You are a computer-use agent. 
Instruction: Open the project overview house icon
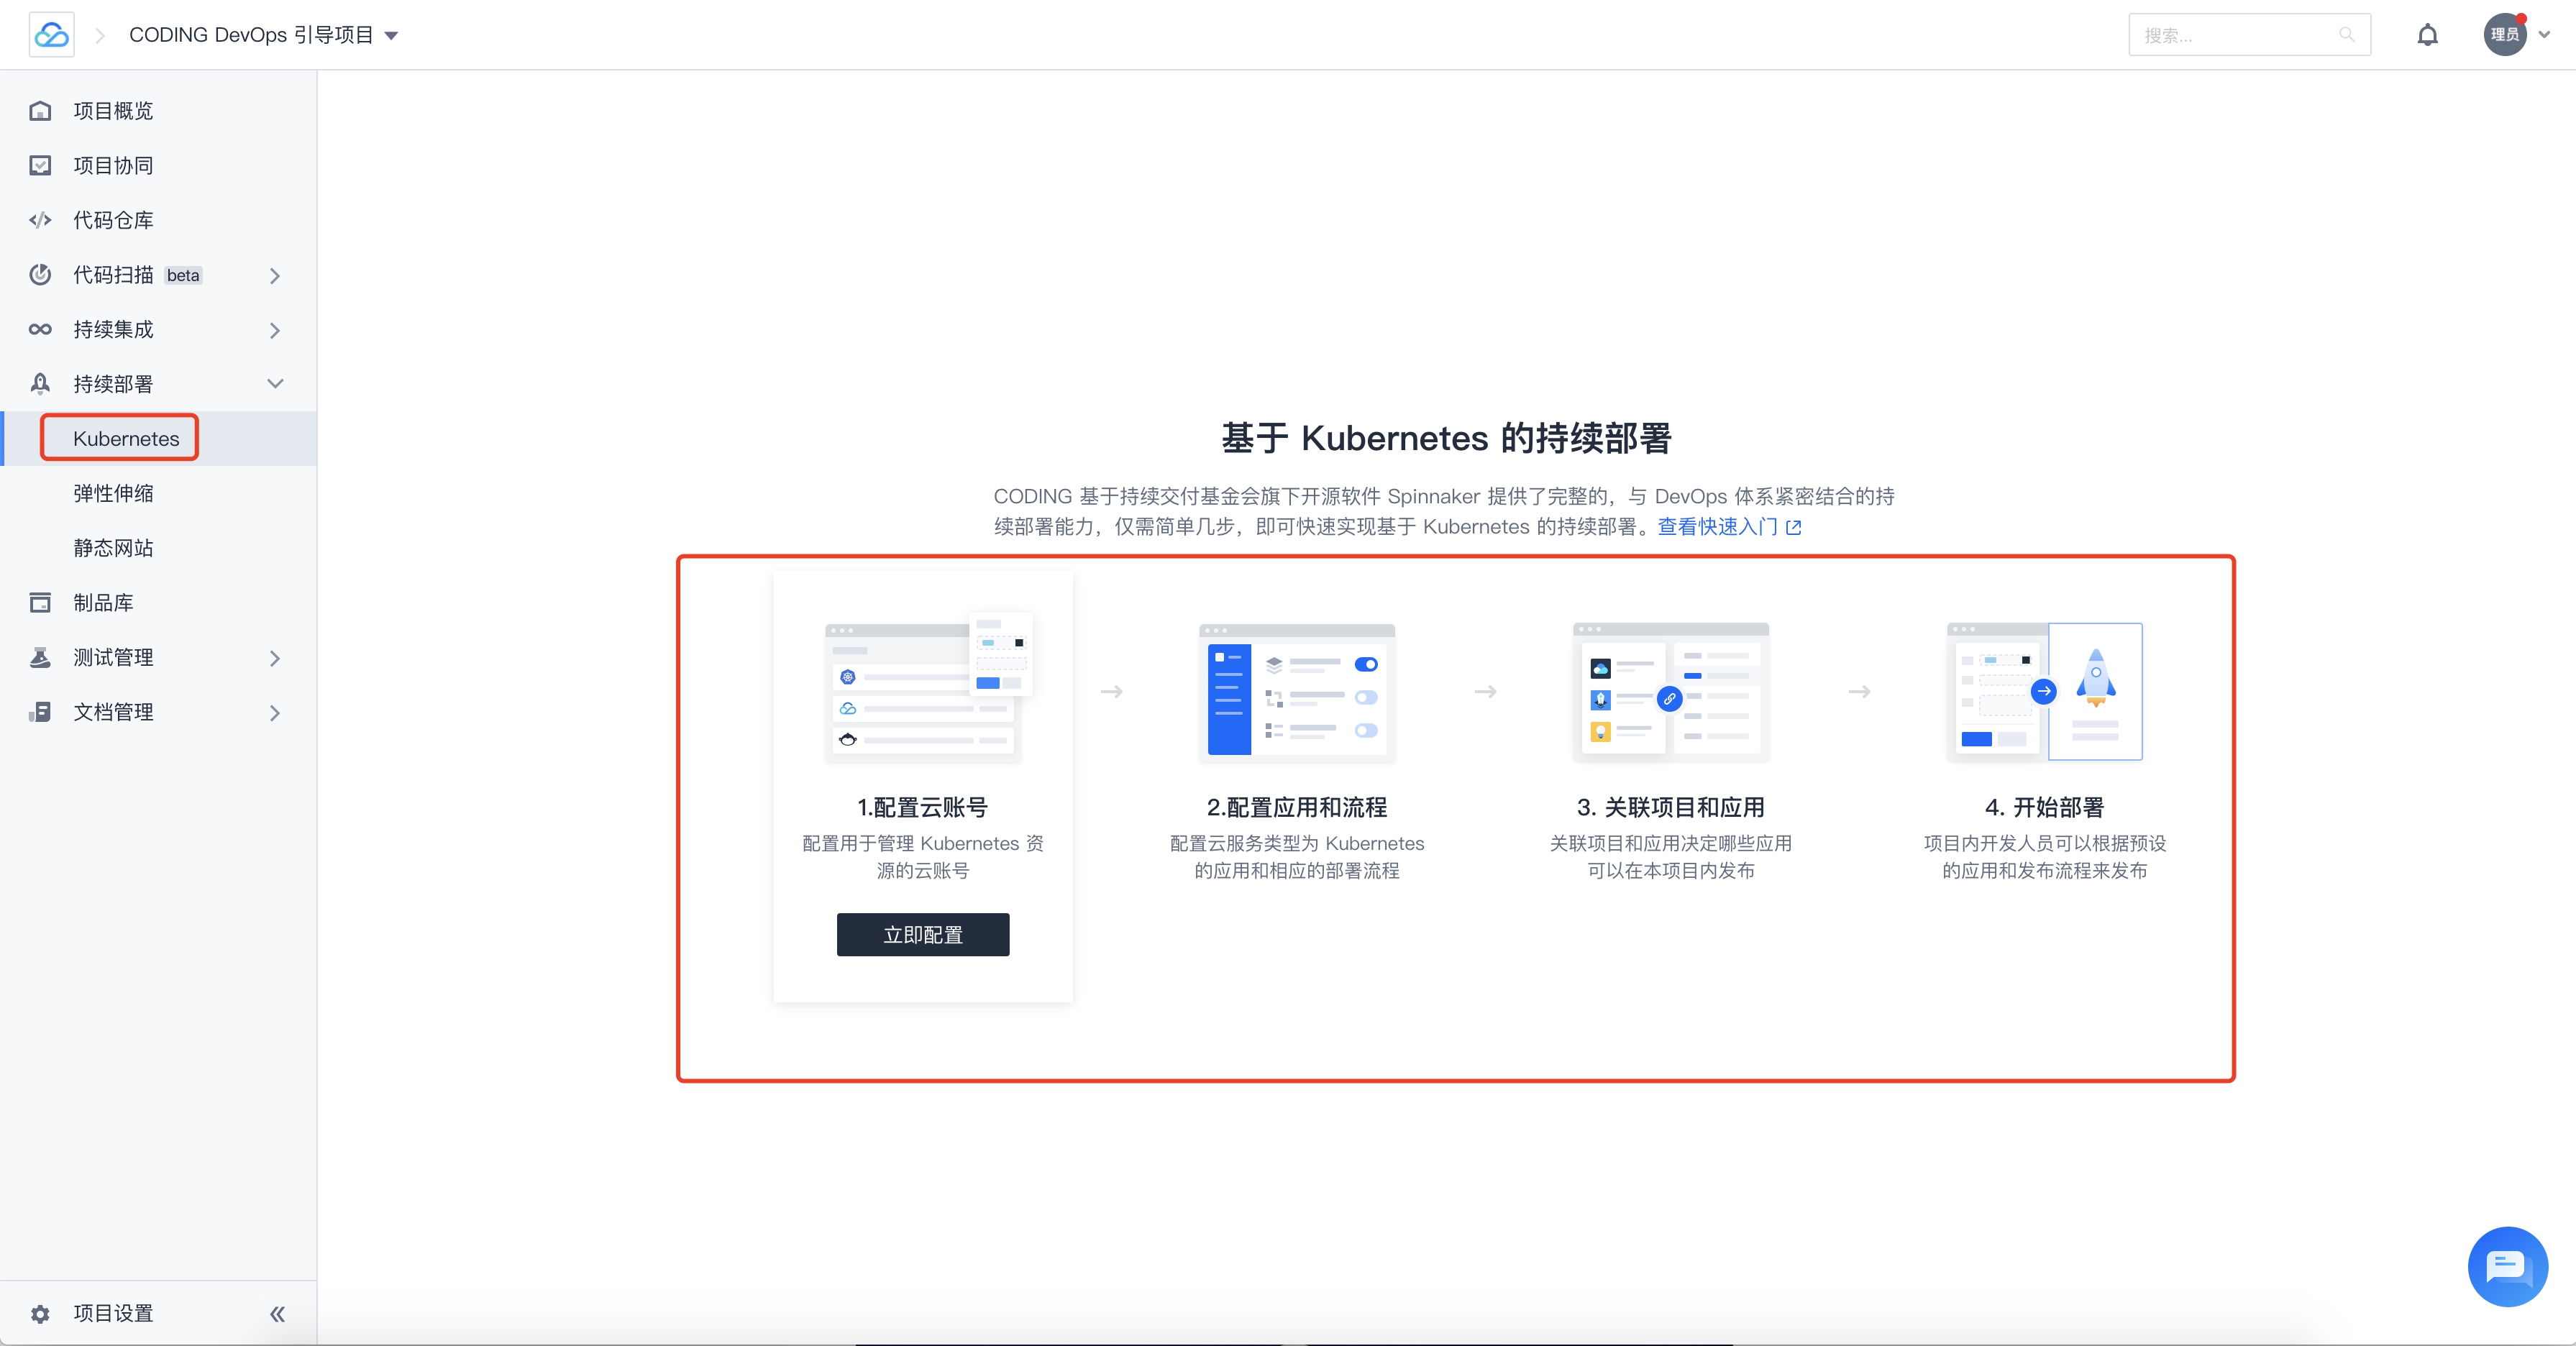tap(40, 111)
